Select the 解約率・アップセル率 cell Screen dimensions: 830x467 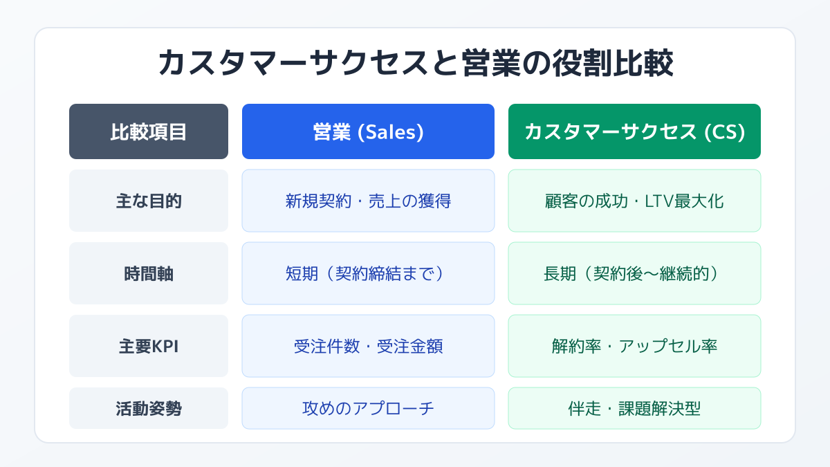[634, 346]
